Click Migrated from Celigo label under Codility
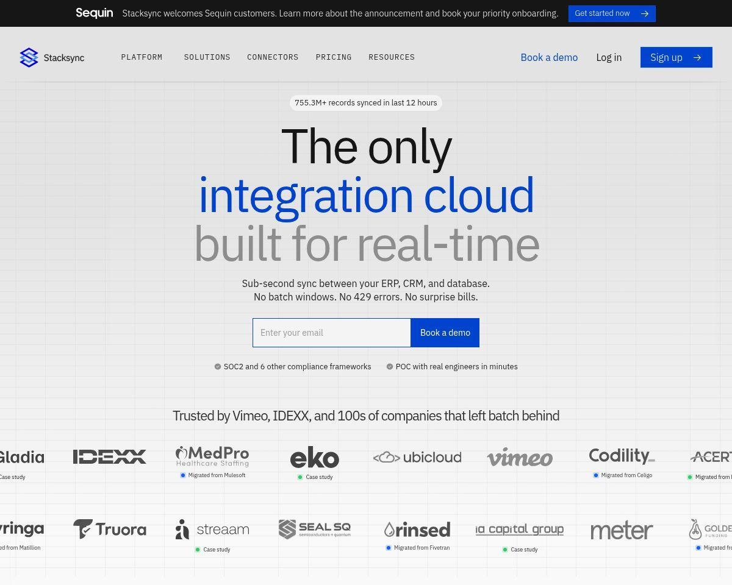The width and height of the screenshot is (732, 585). 622,475
